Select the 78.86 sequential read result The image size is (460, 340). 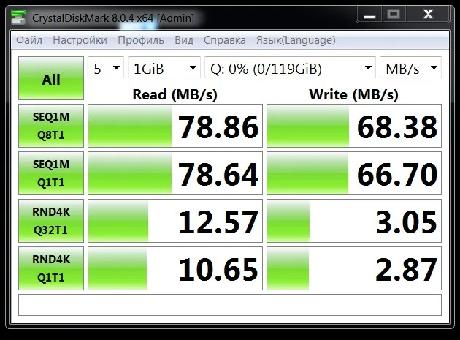click(175, 126)
